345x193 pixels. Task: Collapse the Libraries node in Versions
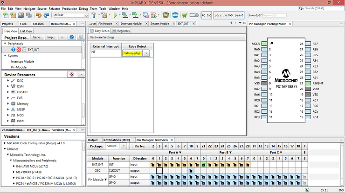pyautogui.click(x=5, y=149)
